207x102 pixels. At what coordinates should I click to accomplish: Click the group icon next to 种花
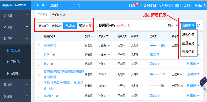[54, 55]
